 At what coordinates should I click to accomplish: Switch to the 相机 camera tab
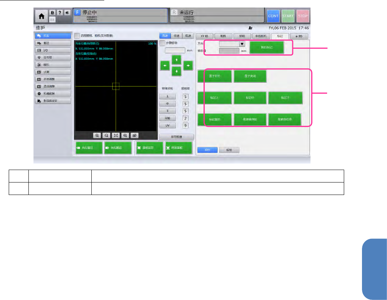point(223,36)
